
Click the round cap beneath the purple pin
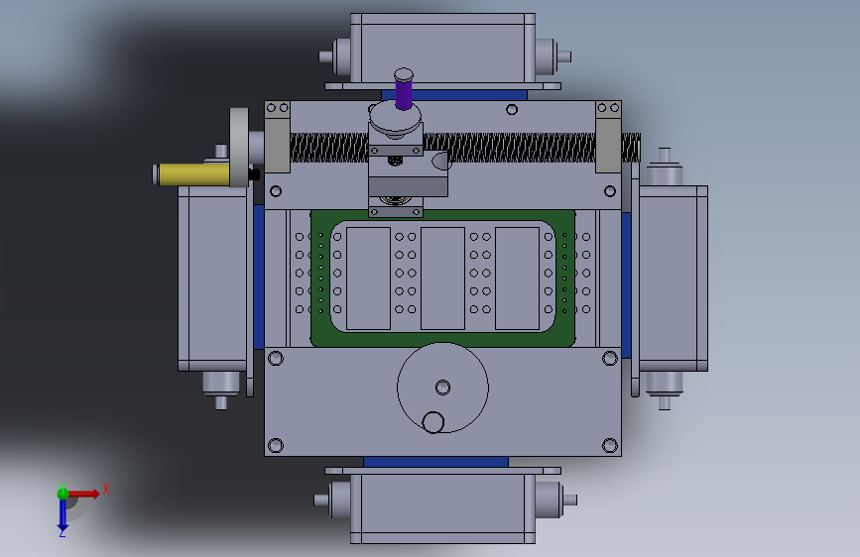pyautogui.click(x=395, y=118)
